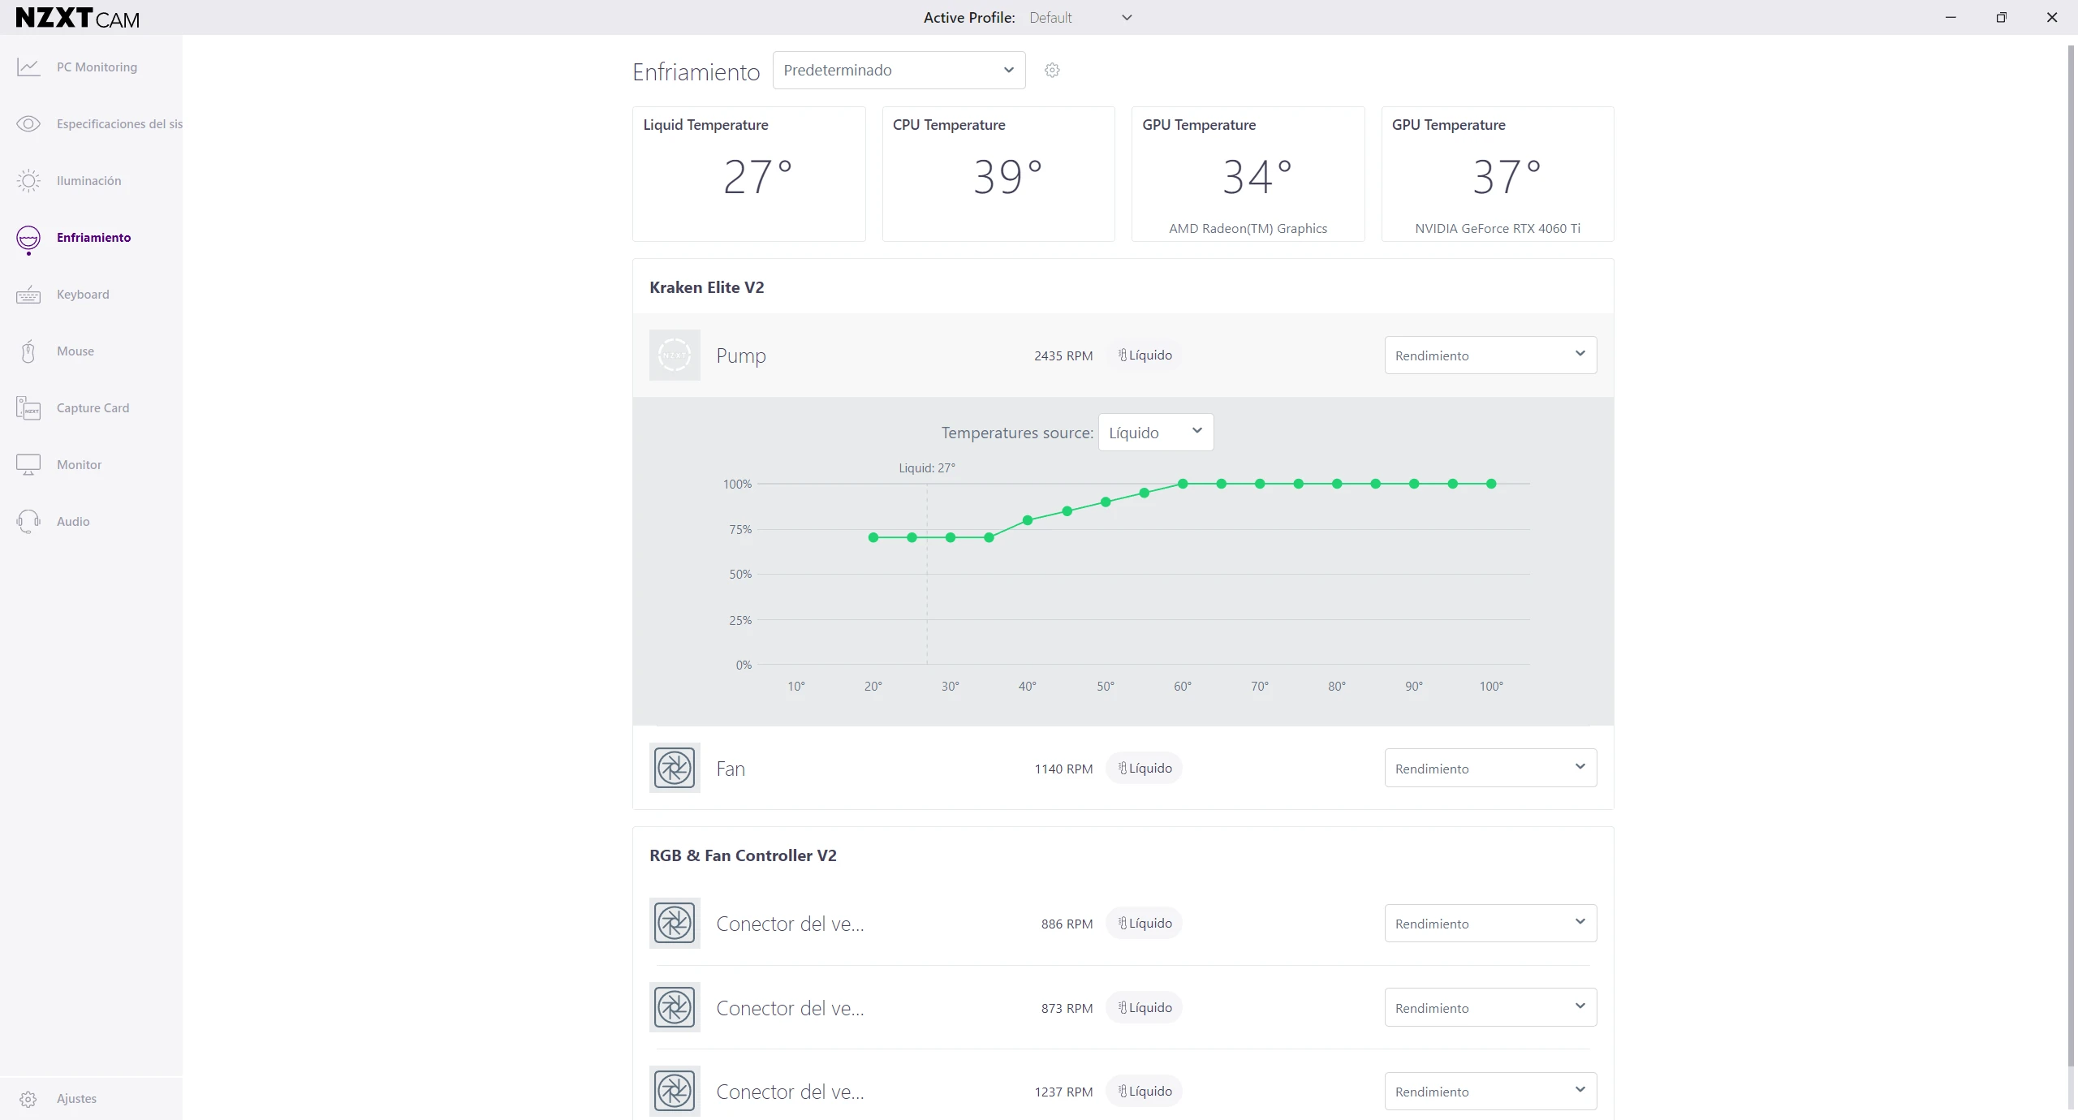
Task: Click the Pump row header
Action: pos(1123,355)
